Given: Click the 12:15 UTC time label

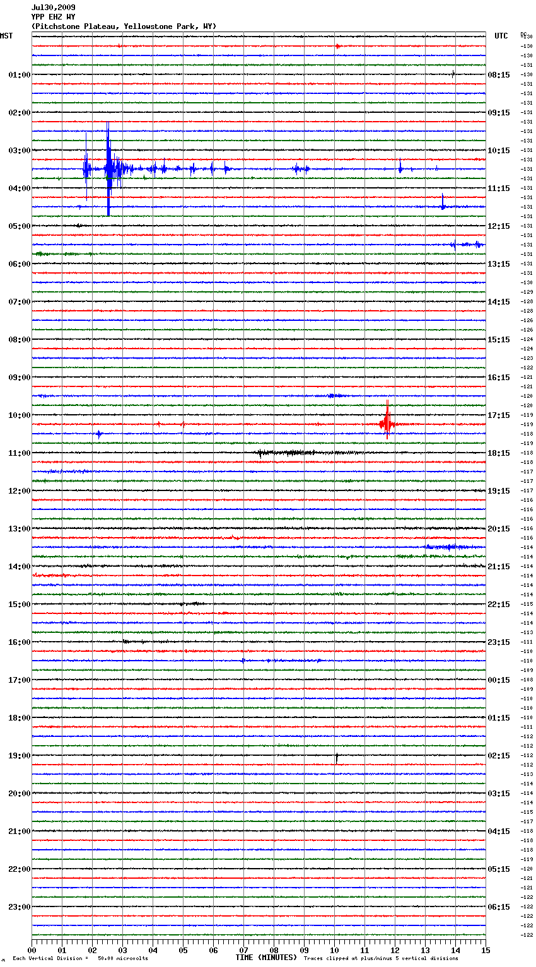Looking at the screenshot, I should [x=499, y=226].
